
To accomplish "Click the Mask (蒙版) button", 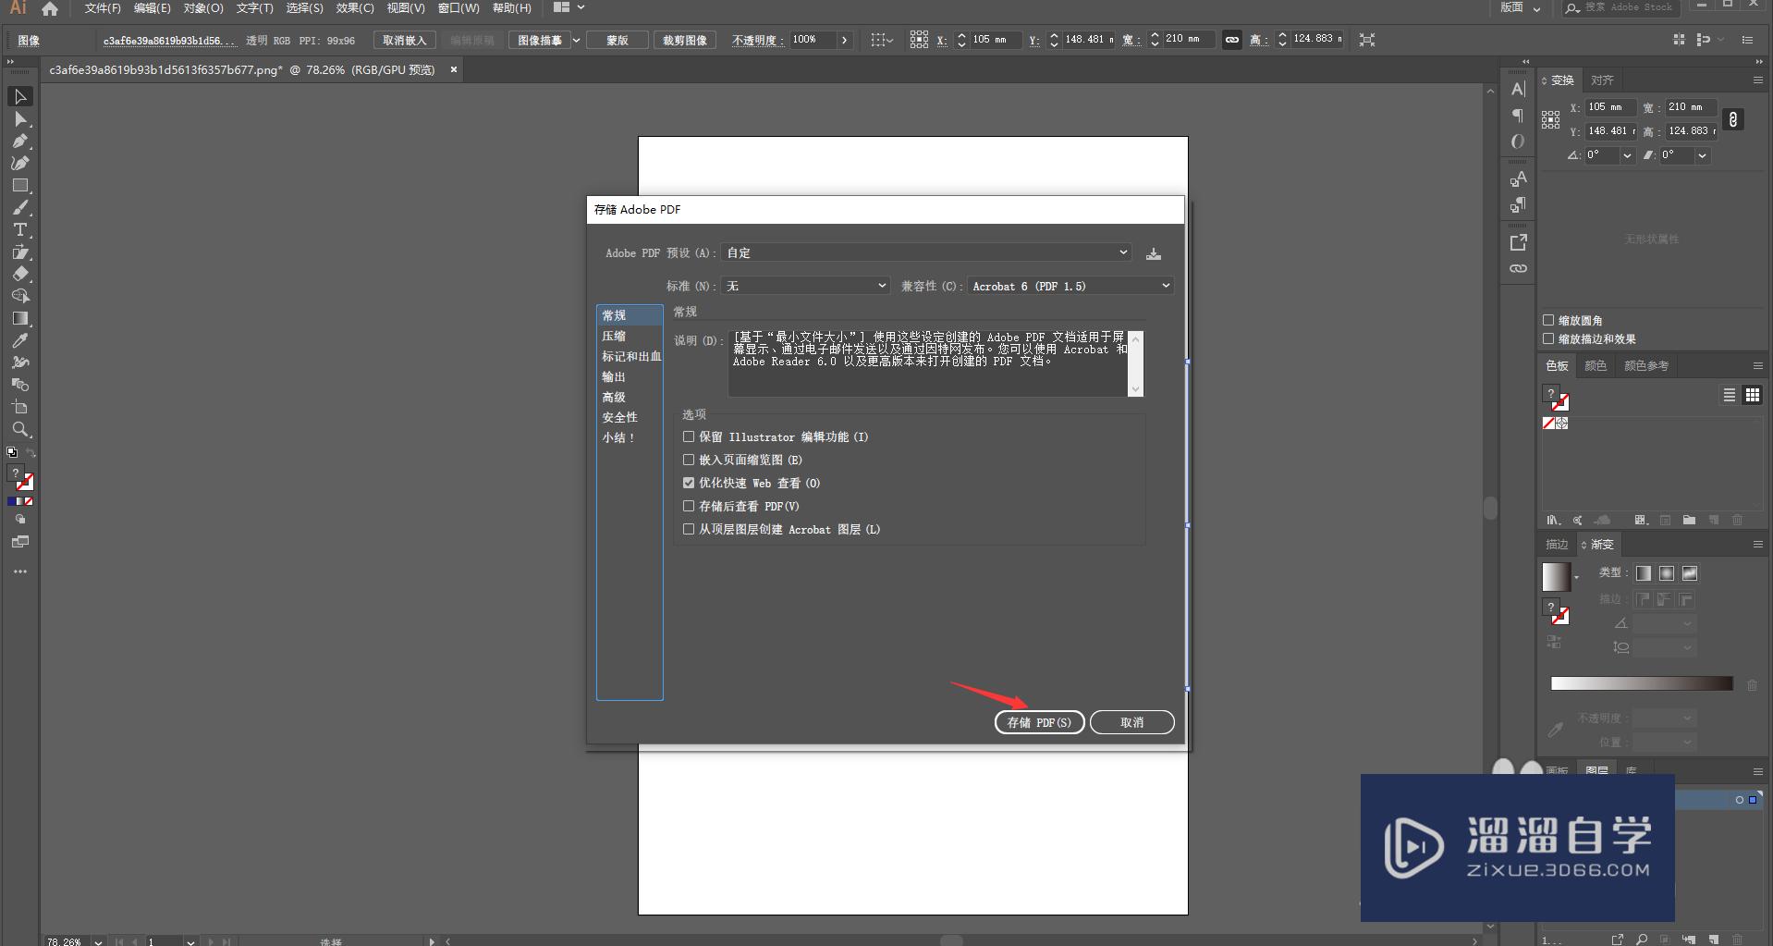I will pos(617,40).
